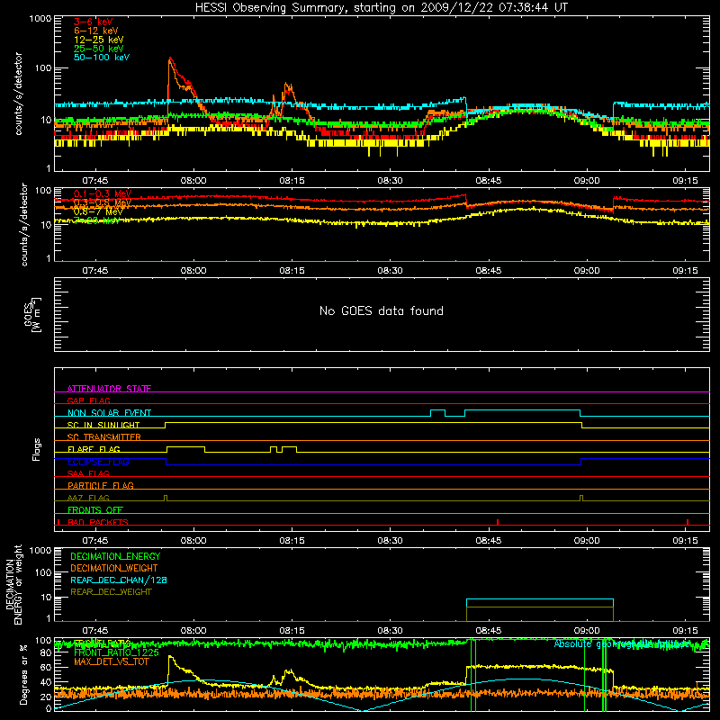Click the DECIMATION ENERGY or weight axis label
Image resolution: width=720 pixels, height=720 pixels.
coord(13,585)
